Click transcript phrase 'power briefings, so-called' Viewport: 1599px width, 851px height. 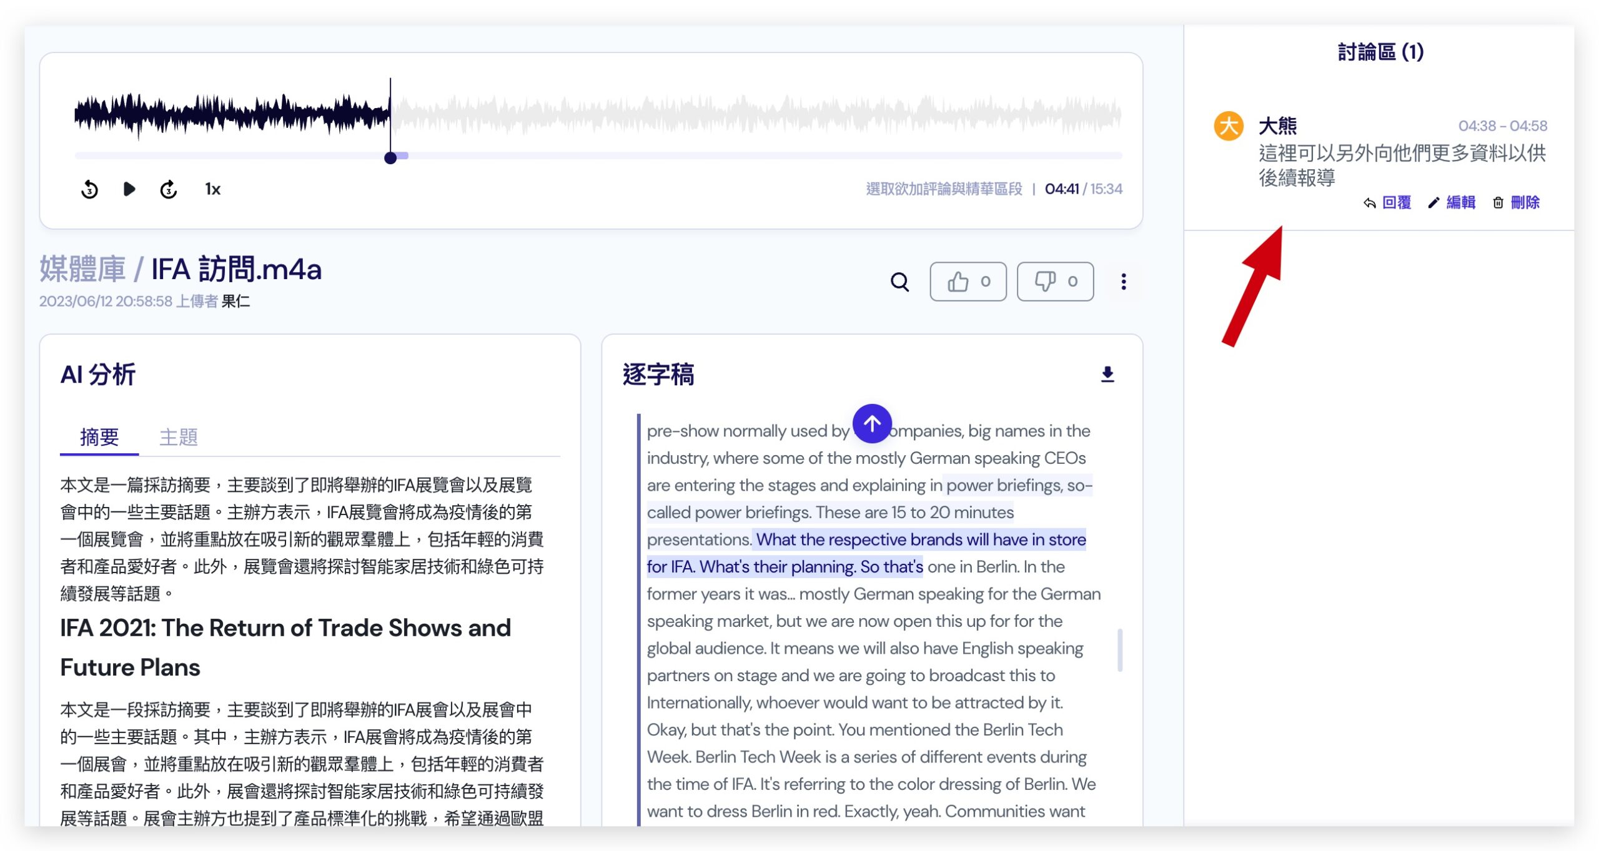click(870, 499)
